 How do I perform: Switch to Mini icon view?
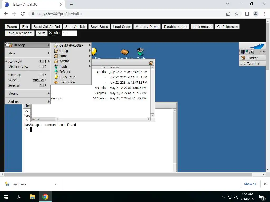[x=27, y=67]
